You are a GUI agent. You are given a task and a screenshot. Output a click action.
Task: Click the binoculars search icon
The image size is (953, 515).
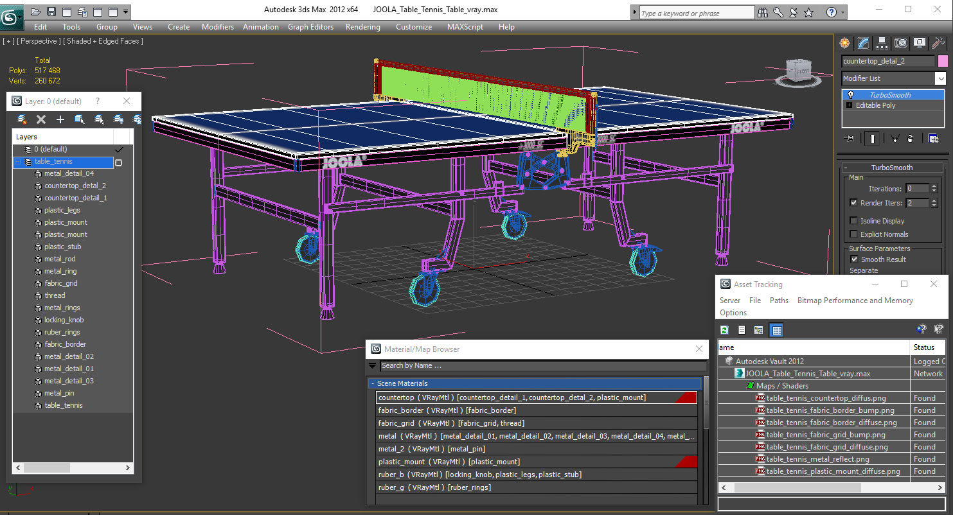(x=763, y=12)
